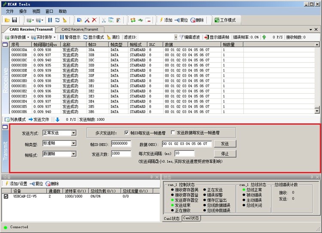Click the open folder icon in main toolbar
The width and height of the screenshot is (322, 233).
coord(7,20)
